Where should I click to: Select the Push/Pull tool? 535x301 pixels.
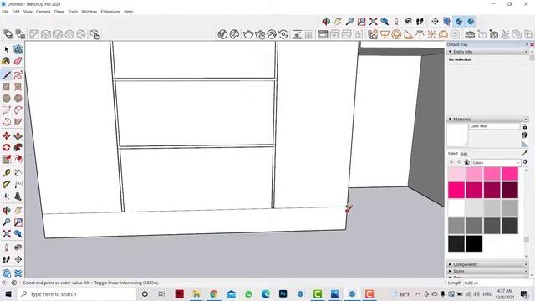coord(18,135)
